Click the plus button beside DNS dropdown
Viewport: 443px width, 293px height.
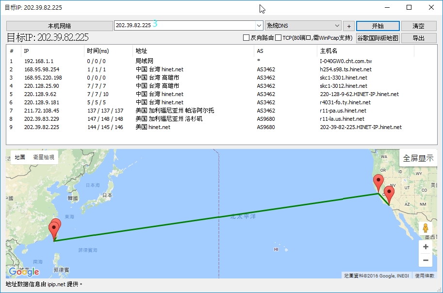pyautogui.click(x=349, y=26)
